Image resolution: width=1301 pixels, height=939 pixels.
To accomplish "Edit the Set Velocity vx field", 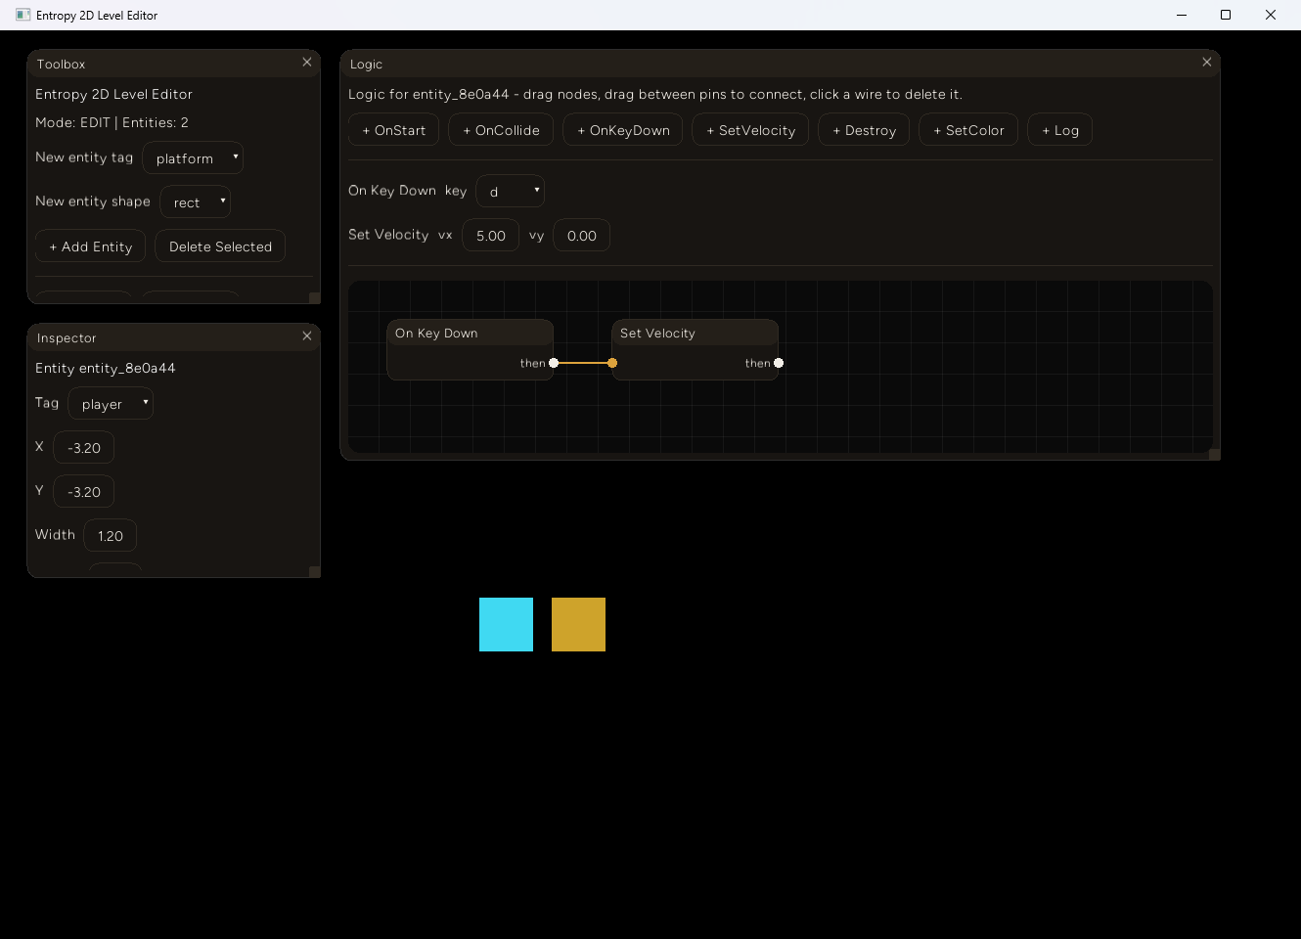I will click(491, 235).
